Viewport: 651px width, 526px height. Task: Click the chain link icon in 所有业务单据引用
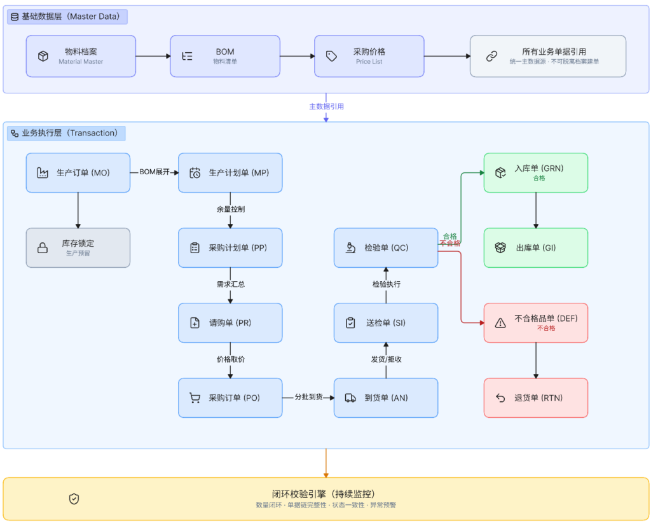pyautogui.click(x=491, y=56)
